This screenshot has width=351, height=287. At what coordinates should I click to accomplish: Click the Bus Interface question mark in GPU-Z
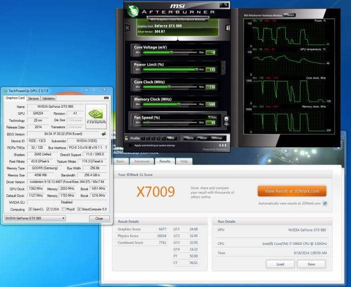coord(106,148)
